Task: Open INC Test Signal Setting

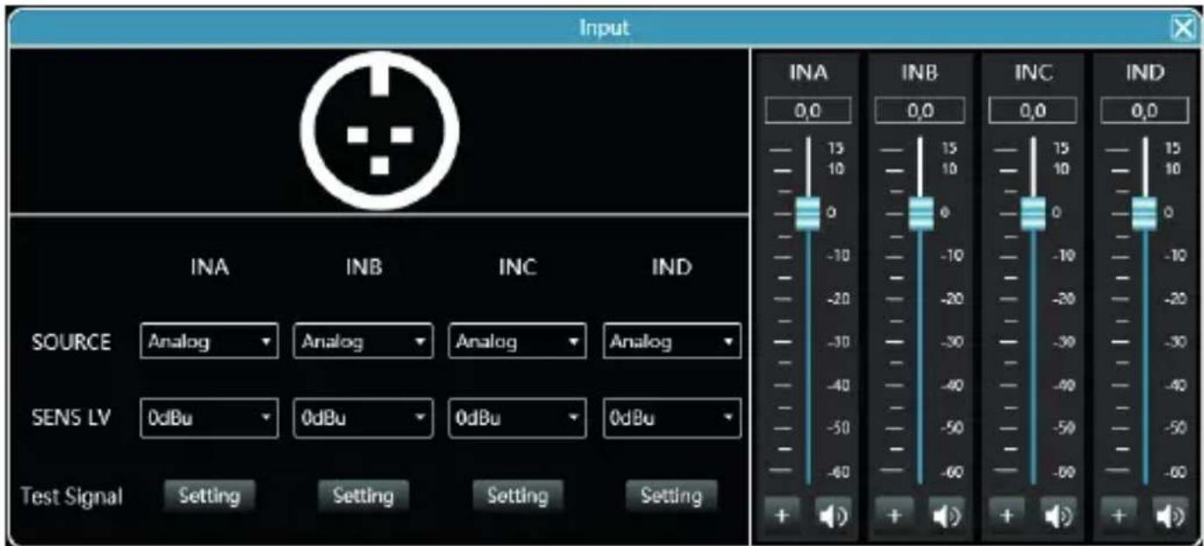Action: click(x=517, y=495)
